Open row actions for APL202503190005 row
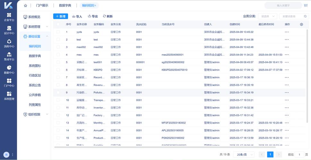Viewport: 311px width, 160px height. coord(287,130)
